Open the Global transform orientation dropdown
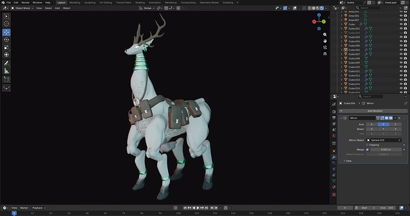This screenshot has height=216, width=410. [147, 8]
